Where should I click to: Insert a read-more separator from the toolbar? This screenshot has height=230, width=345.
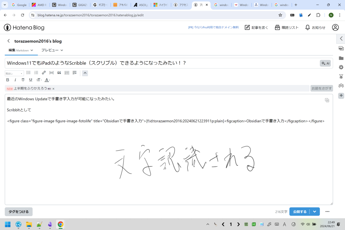coord(51,73)
